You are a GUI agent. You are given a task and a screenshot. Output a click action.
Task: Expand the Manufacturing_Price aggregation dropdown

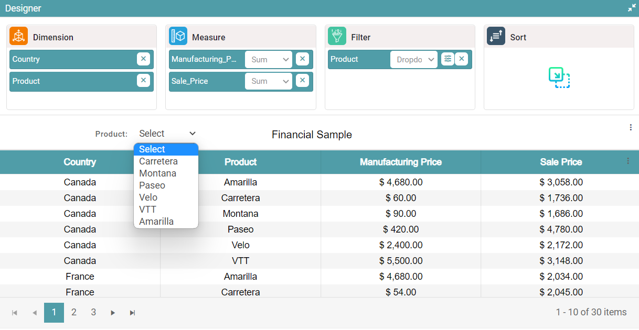click(x=268, y=60)
